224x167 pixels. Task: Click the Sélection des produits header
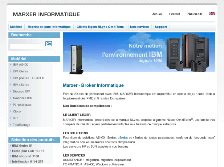[34, 140]
